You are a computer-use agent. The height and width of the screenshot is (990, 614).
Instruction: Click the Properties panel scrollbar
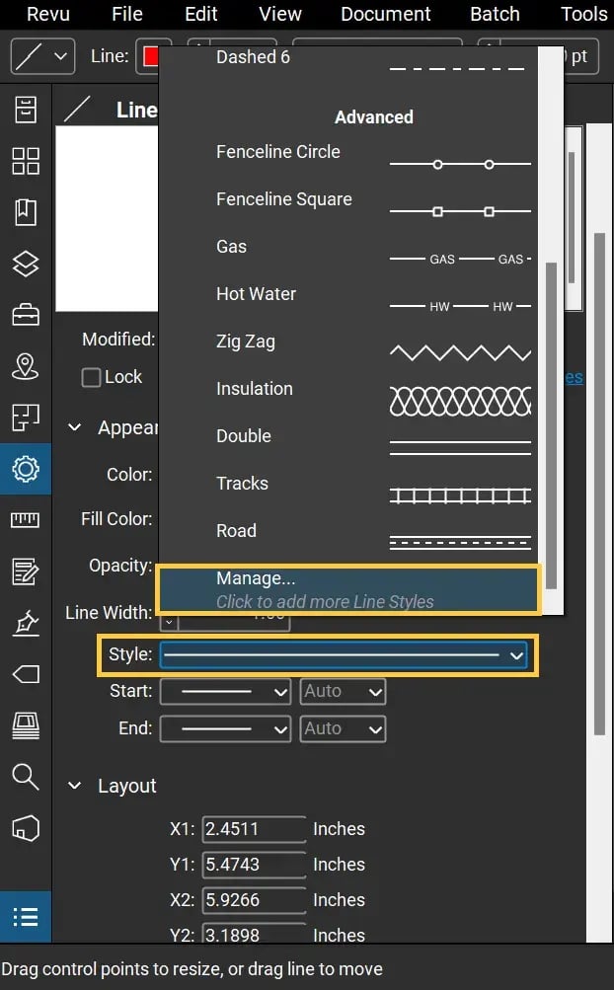(x=599, y=485)
